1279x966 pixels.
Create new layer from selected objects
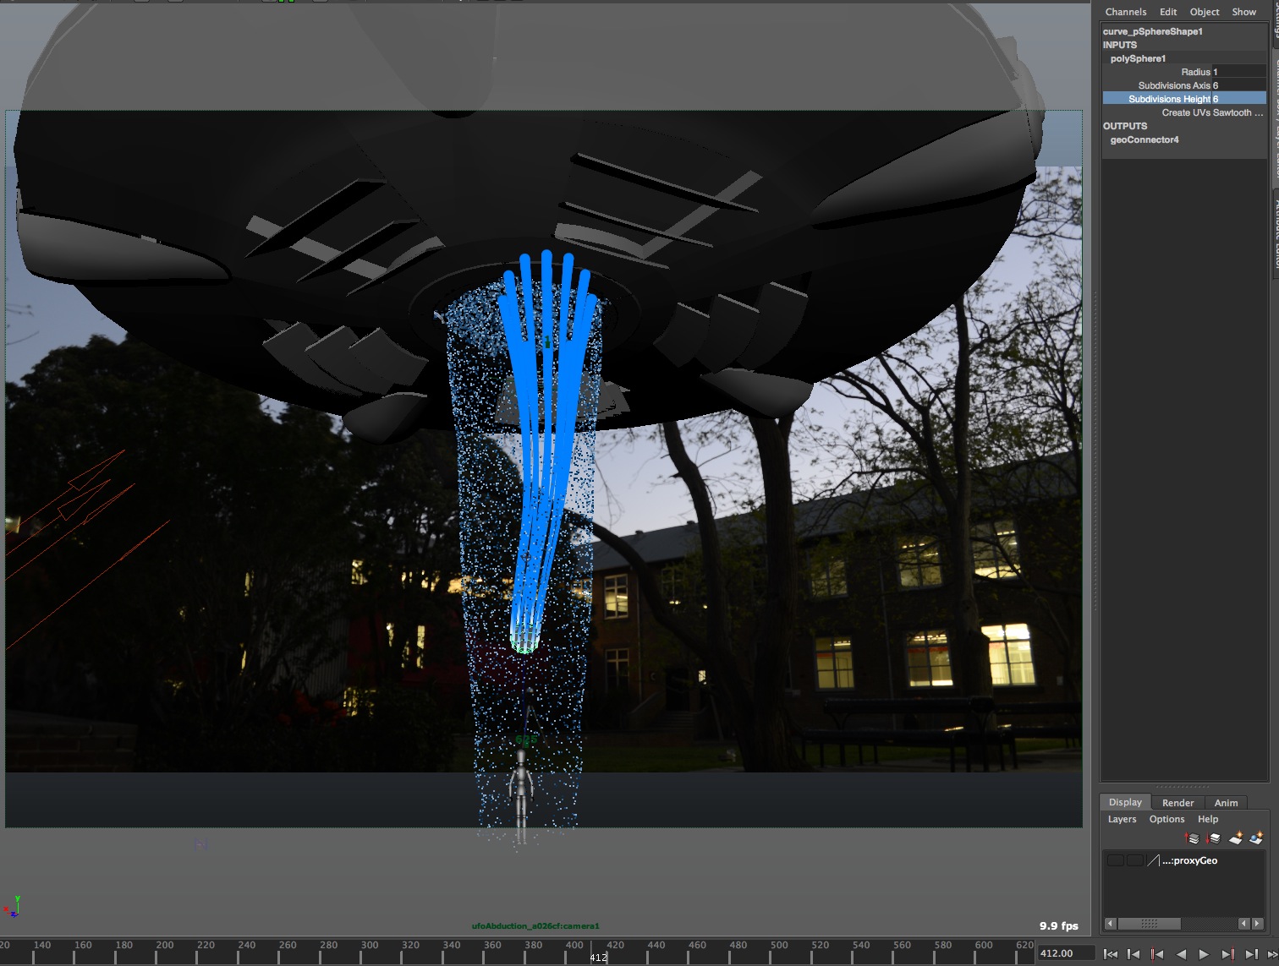(x=1256, y=838)
